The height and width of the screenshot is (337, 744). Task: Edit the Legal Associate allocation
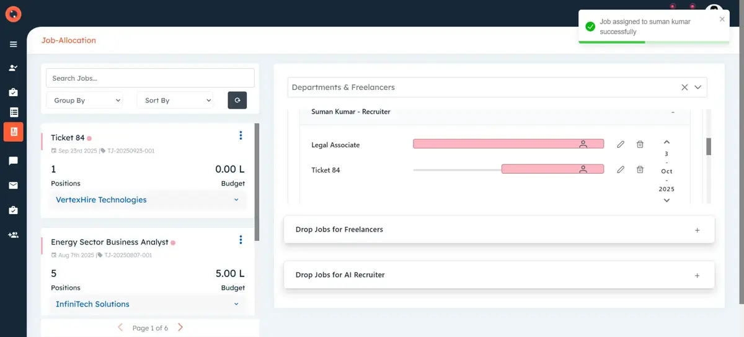[621, 145]
